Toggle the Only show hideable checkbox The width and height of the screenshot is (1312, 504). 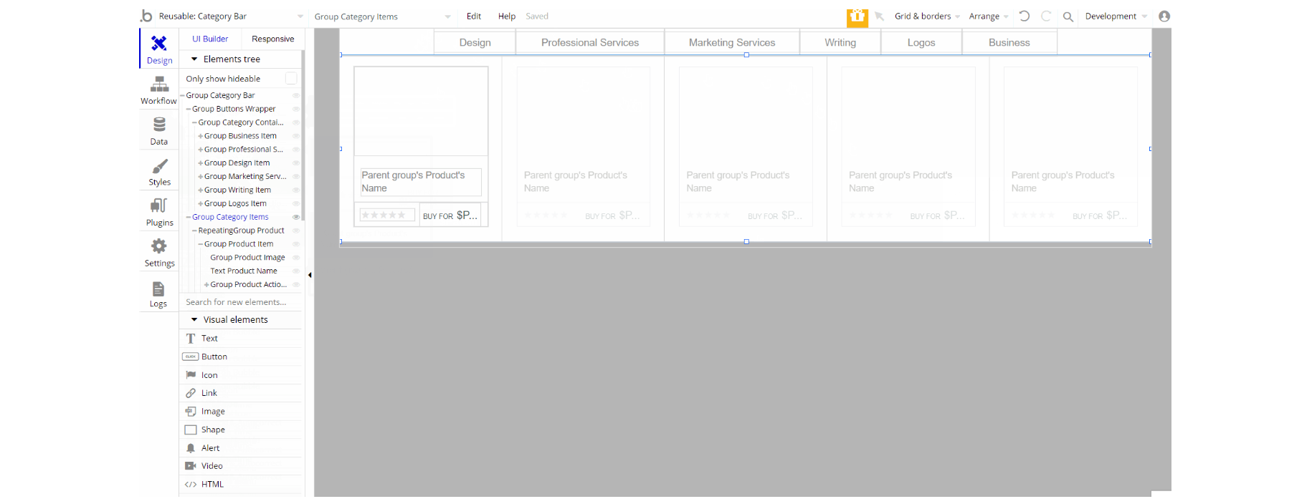tap(291, 78)
